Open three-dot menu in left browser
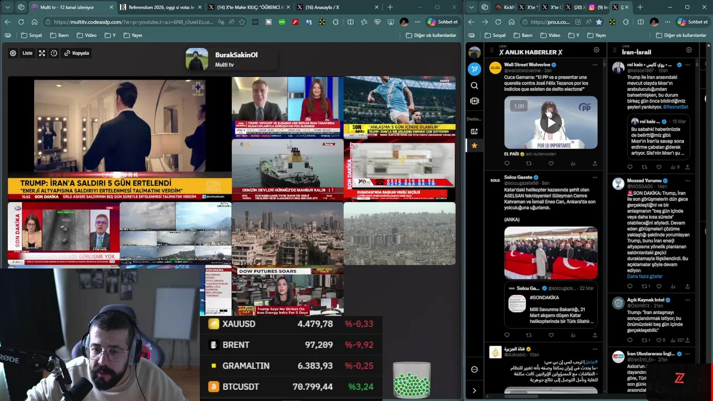The height and width of the screenshot is (401, 713). pyautogui.click(x=417, y=22)
